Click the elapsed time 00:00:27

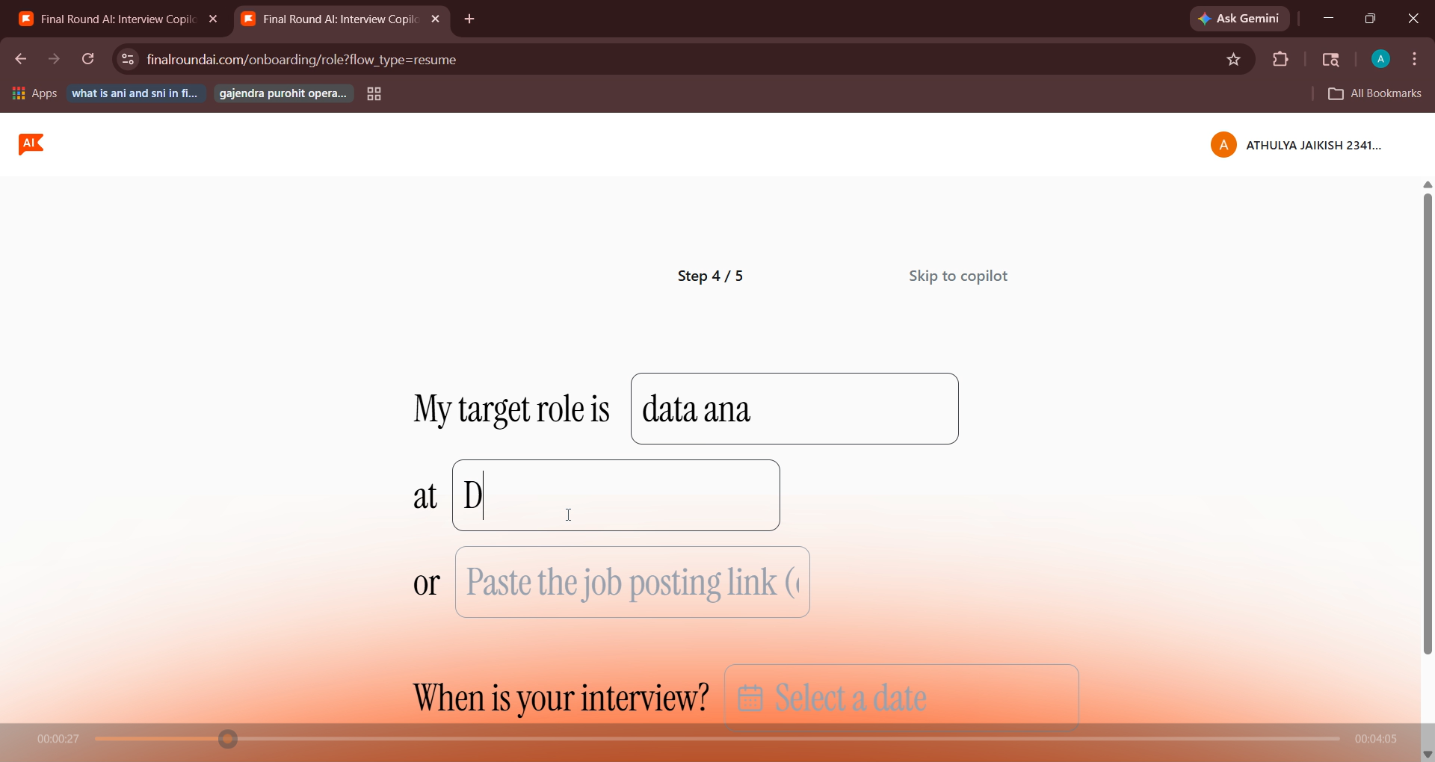[58, 739]
